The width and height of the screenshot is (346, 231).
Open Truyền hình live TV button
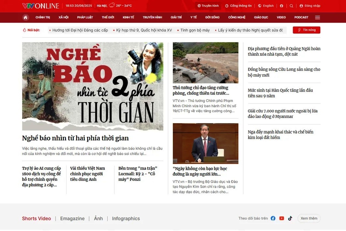pyautogui.click(x=208, y=6)
